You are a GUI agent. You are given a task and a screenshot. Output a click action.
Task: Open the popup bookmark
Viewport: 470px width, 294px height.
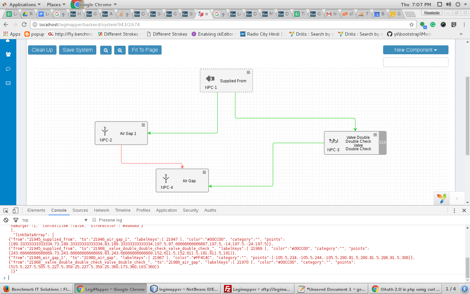pos(34,34)
